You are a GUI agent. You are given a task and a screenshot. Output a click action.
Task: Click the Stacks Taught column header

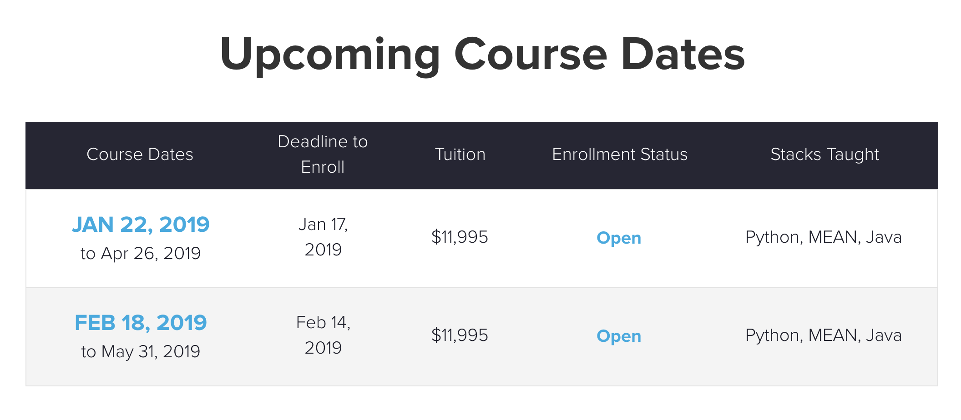pyautogui.click(x=824, y=155)
